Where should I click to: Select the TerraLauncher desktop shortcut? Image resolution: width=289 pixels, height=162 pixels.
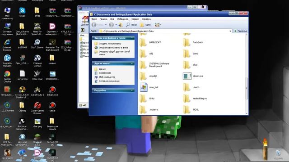(x=7, y=91)
